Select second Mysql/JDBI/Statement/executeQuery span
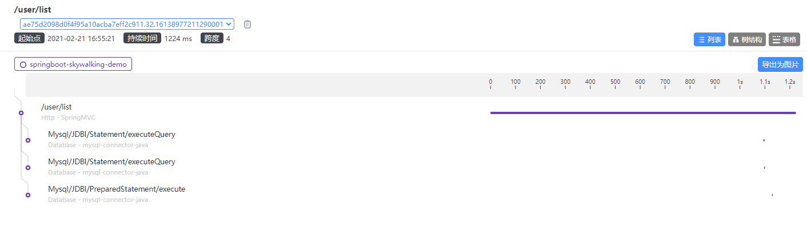807x239 pixels. coord(111,162)
